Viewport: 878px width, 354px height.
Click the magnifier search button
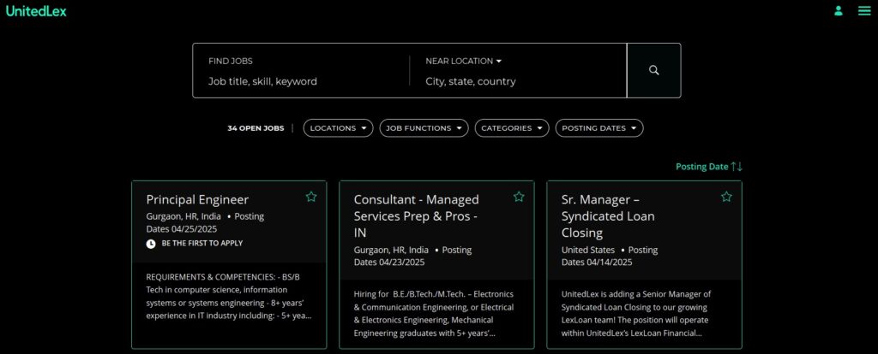[x=654, y=70]
